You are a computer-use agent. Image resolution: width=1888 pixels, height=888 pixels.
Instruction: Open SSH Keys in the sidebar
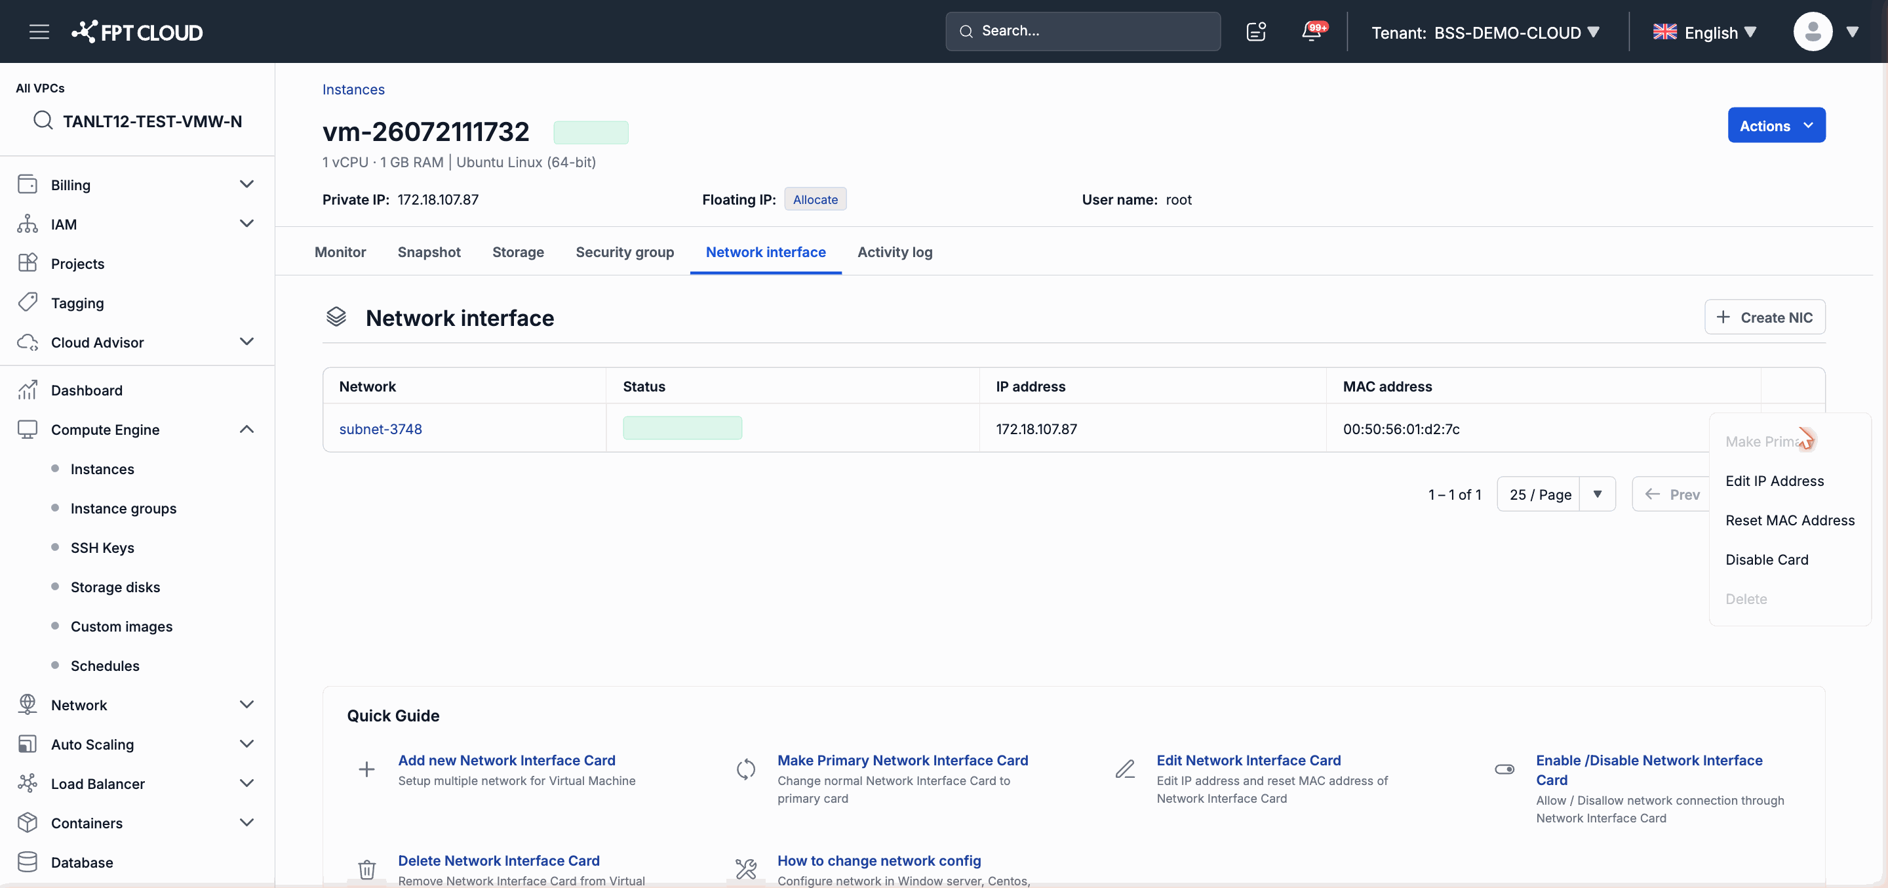pos(102,548)
